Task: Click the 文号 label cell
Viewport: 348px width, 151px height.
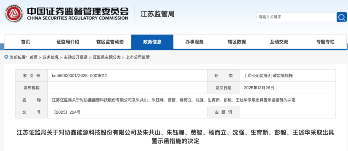Action: (32, 112)
